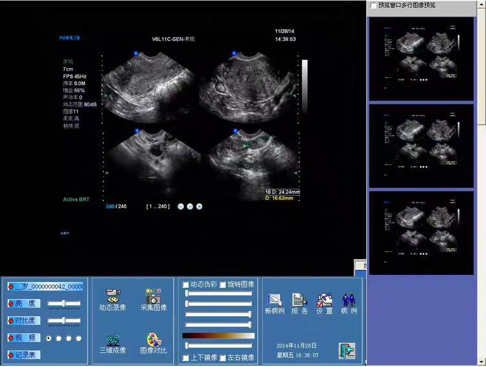Adjust the 对比度 contrast slider handle
This screenshot has width=486, height=367.
64,320
